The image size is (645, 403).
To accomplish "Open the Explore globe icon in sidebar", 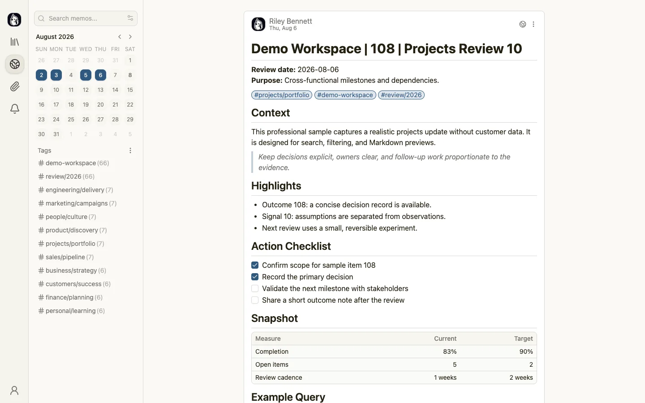I will 15,64.
